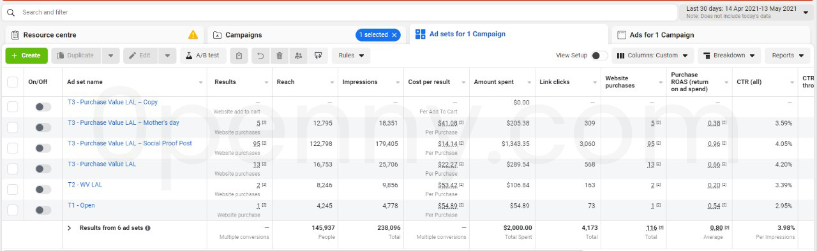Open T3 - Purchase Value LAL – Mother's day link
Screen dimensions: 817x251
124,122
